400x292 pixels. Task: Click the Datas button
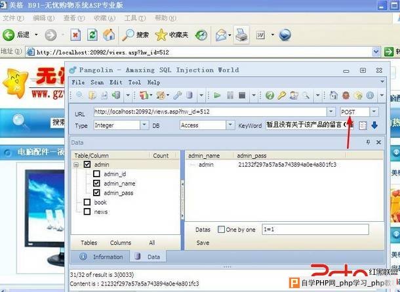[203, 230]
